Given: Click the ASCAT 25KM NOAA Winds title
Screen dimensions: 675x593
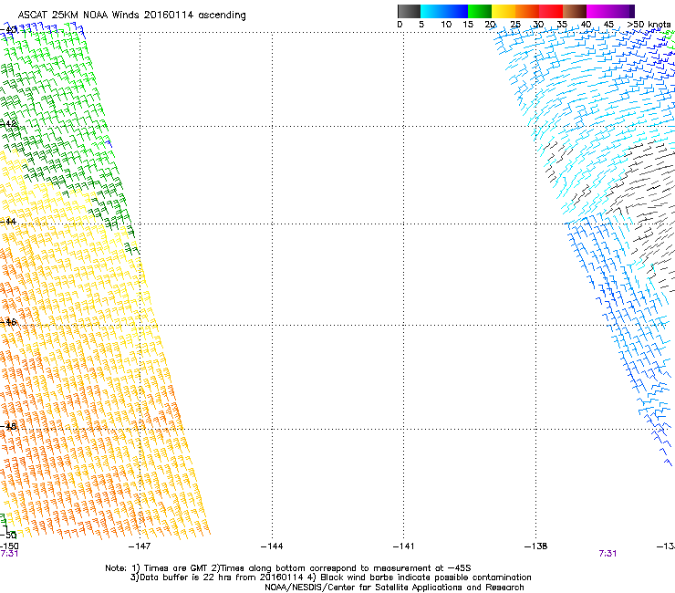Looking at the screenshot, I should click(x=131, y=16).
